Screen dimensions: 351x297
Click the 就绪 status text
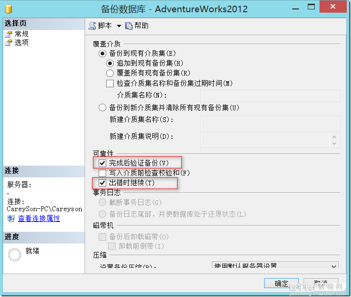[32, 251]
